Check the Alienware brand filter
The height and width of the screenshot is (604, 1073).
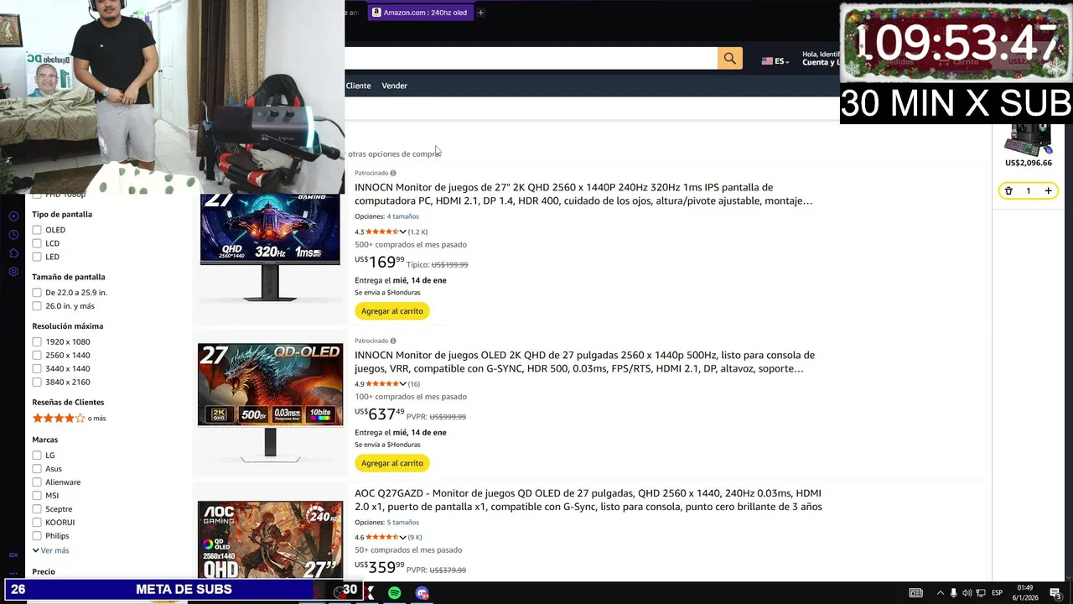click(37, 482)
